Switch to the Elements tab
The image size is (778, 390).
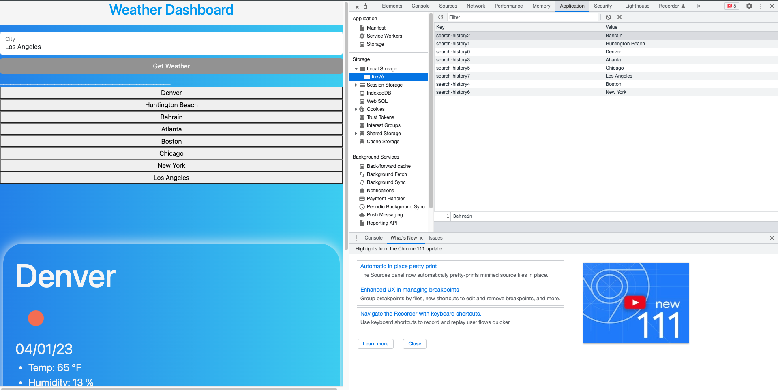click(392, 6)
